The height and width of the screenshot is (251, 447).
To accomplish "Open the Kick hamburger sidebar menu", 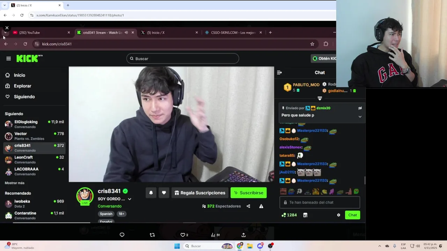I will pos(8,59).
